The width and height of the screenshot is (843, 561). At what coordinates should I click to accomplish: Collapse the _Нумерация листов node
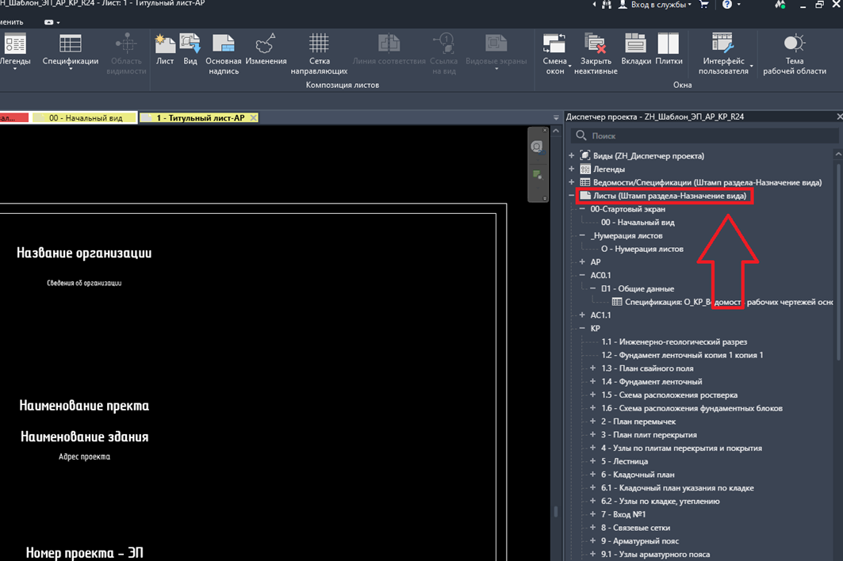click(582, 235)
